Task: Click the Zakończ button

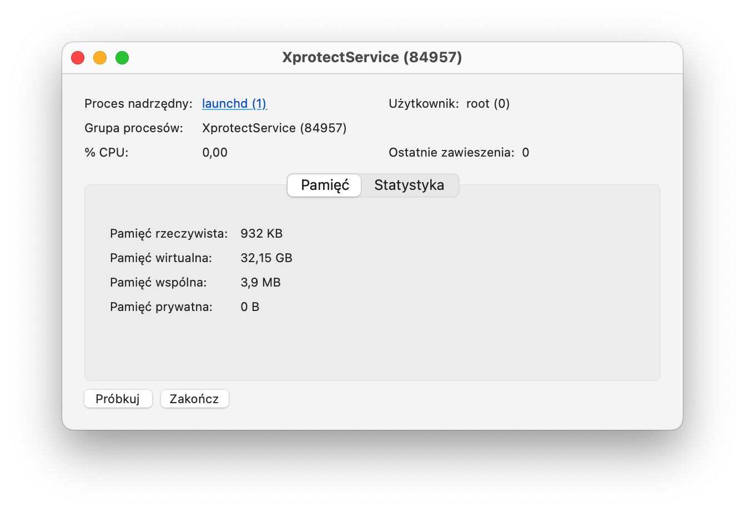Action: point(194,399)
